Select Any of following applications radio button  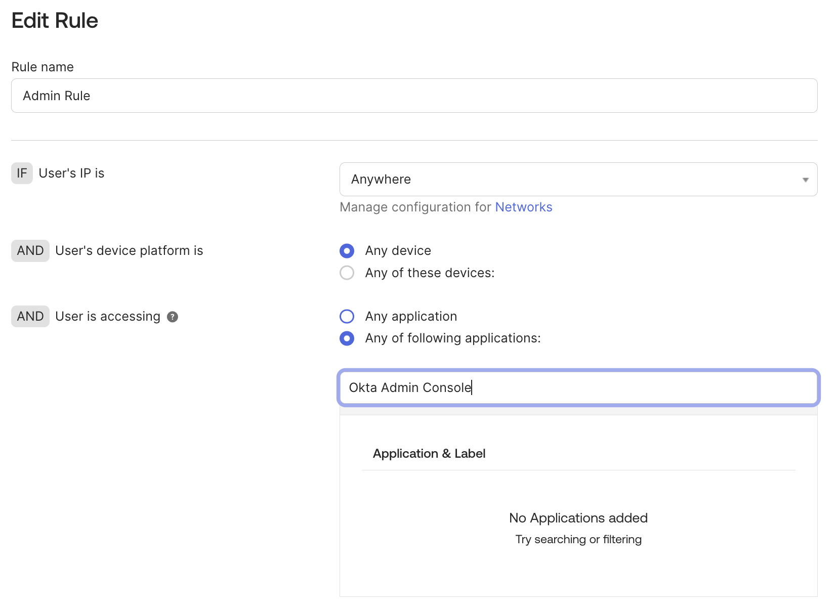pos(347,338)
